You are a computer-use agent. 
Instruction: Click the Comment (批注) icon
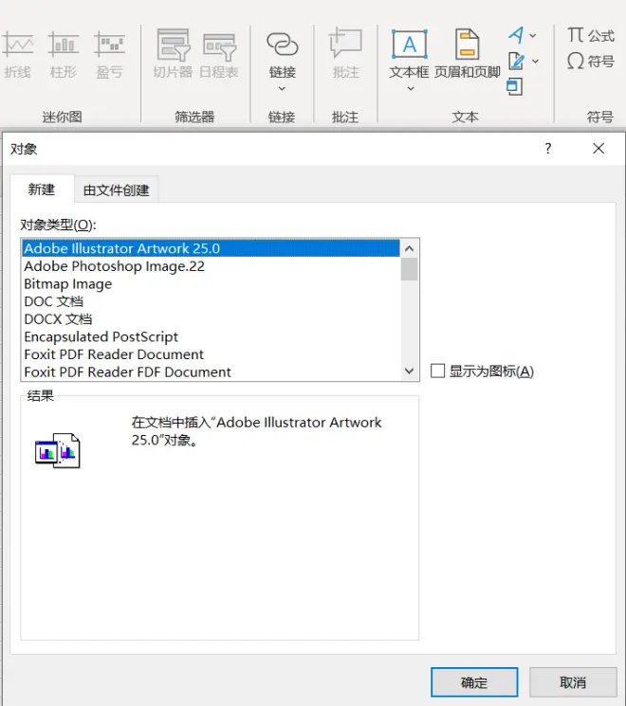tap(345, 44)
